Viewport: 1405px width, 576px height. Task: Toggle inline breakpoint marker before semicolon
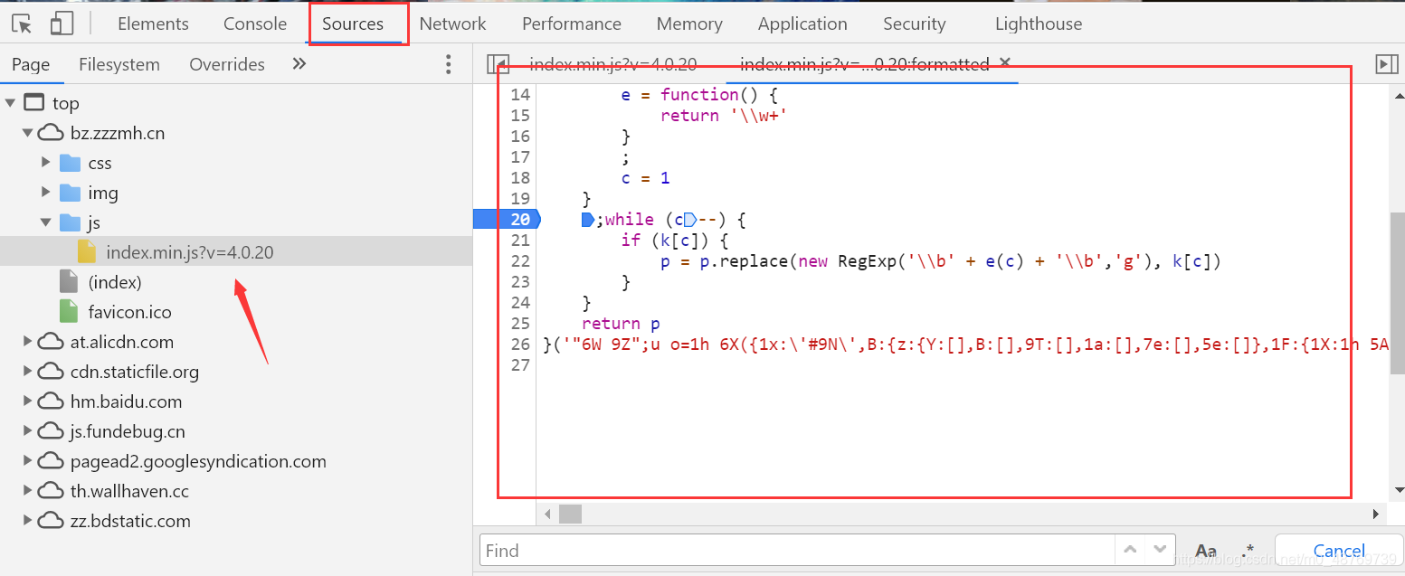(x=588, y=220)
